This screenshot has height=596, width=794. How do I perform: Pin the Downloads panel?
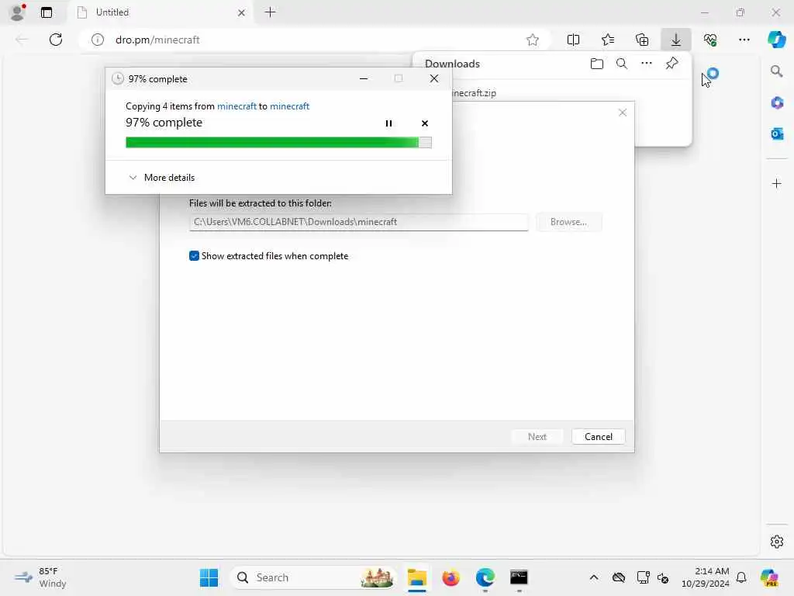pos(672,64)
